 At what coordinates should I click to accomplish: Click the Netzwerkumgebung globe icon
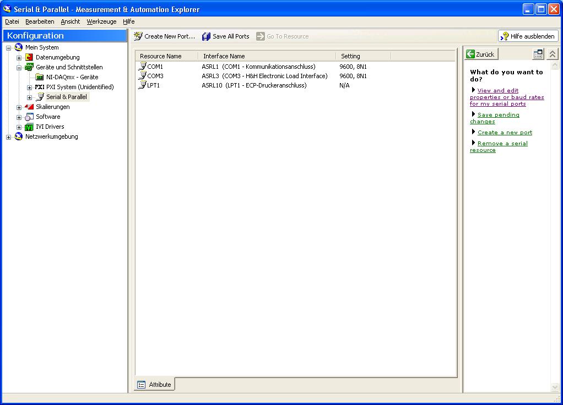19,136
